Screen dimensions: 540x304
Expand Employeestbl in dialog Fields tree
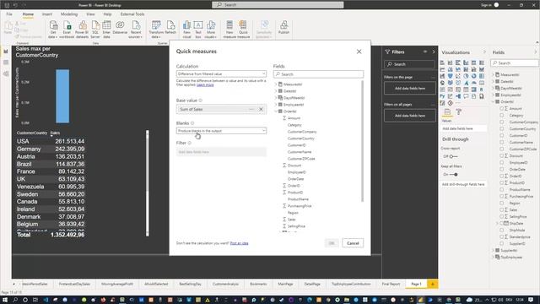pos(276,105)
